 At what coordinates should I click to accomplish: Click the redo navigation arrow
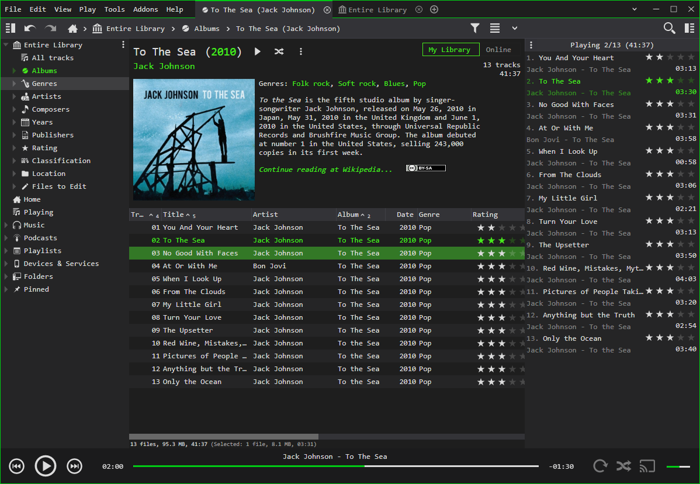click(x=50, y=29)
